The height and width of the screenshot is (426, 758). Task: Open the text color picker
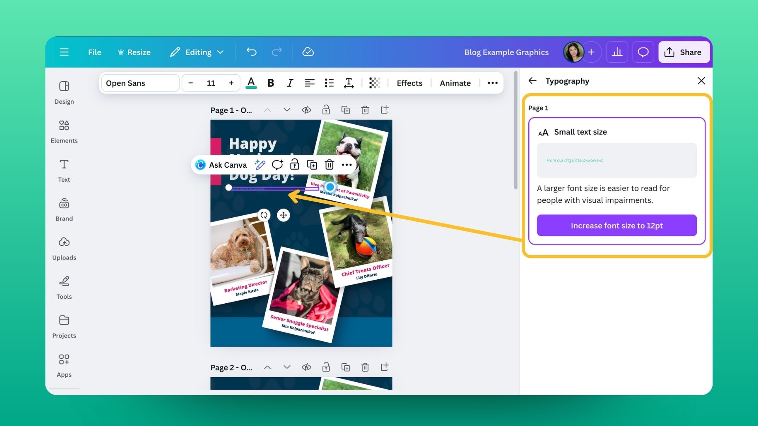[251, 83]
